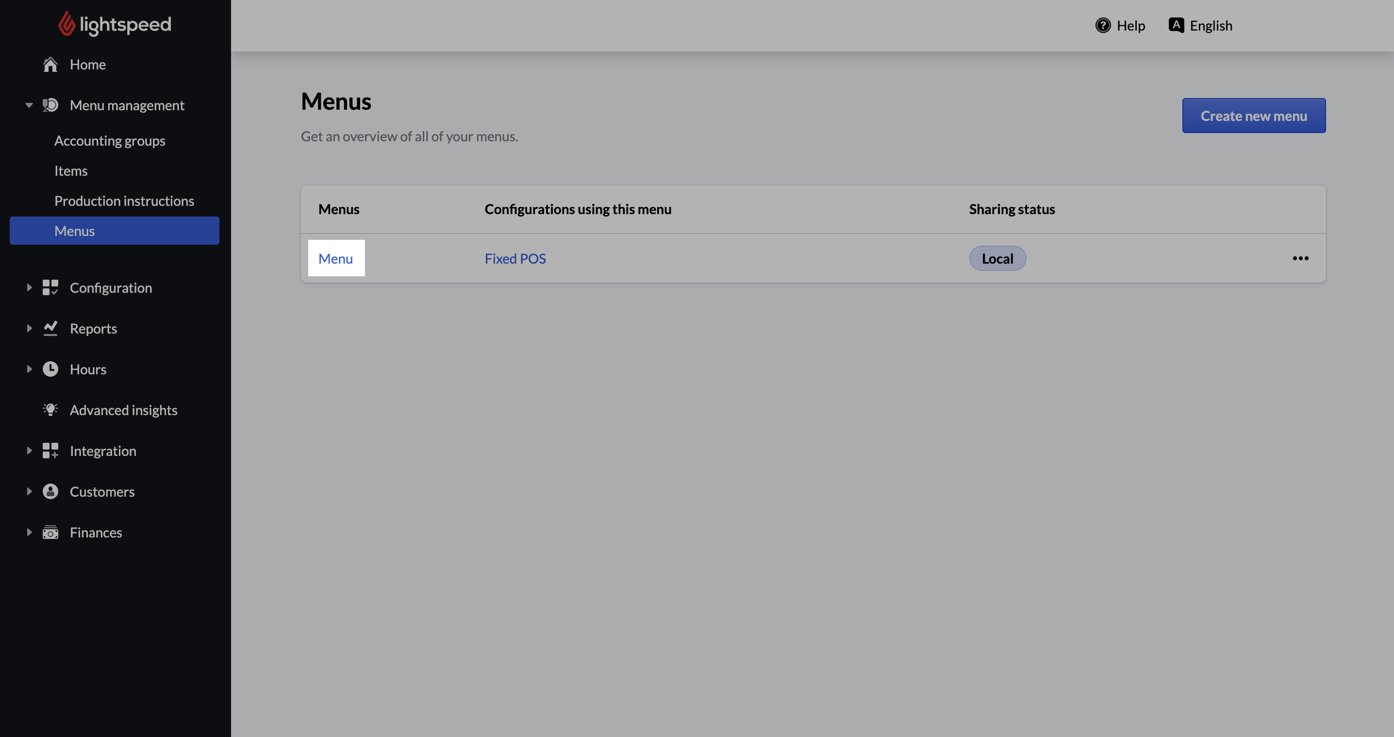1394x737 pixels.
Task: Click the Reports label in sidebar
Action: pyautogui.click(x=93, y=329)
